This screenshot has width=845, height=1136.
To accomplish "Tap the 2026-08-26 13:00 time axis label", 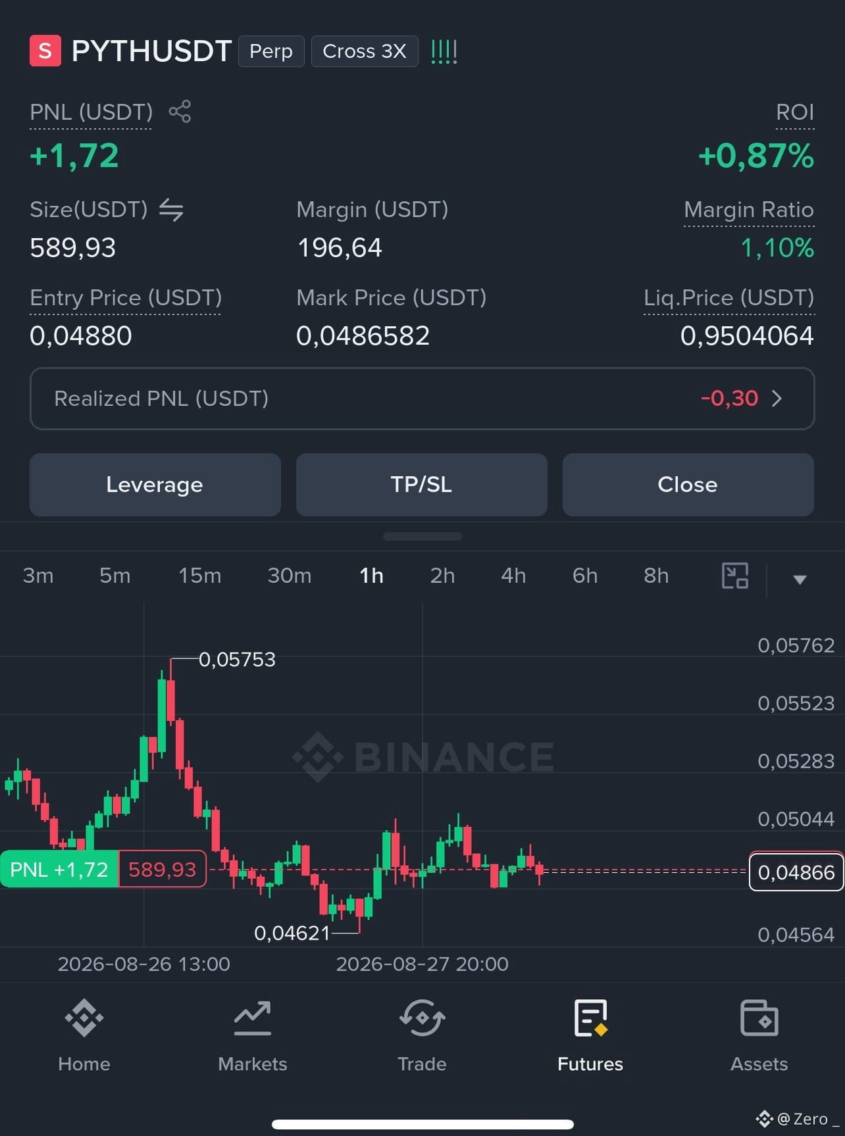I will pyautogui.click(x=144, y=964).
